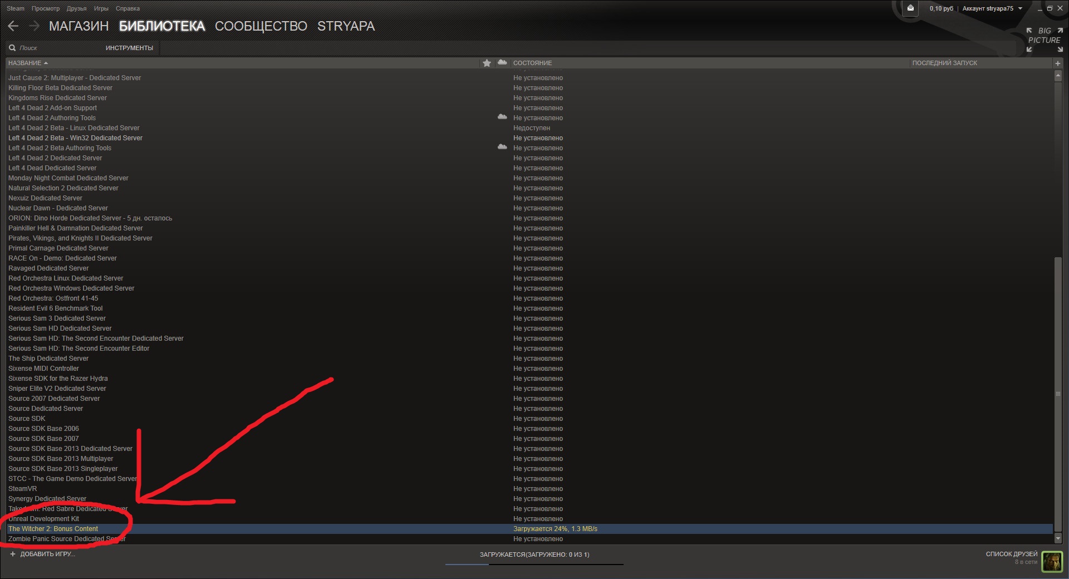This screenshot has height=579, width=1069.
Task: Select the Source SDK entry
Action: 27,419
